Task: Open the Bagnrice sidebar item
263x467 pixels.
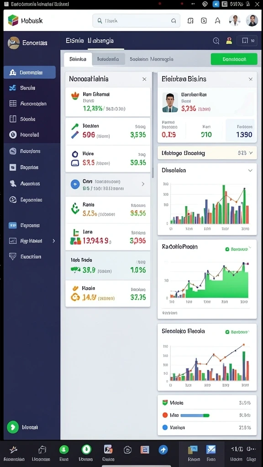Action: click(x=30, y=167)
